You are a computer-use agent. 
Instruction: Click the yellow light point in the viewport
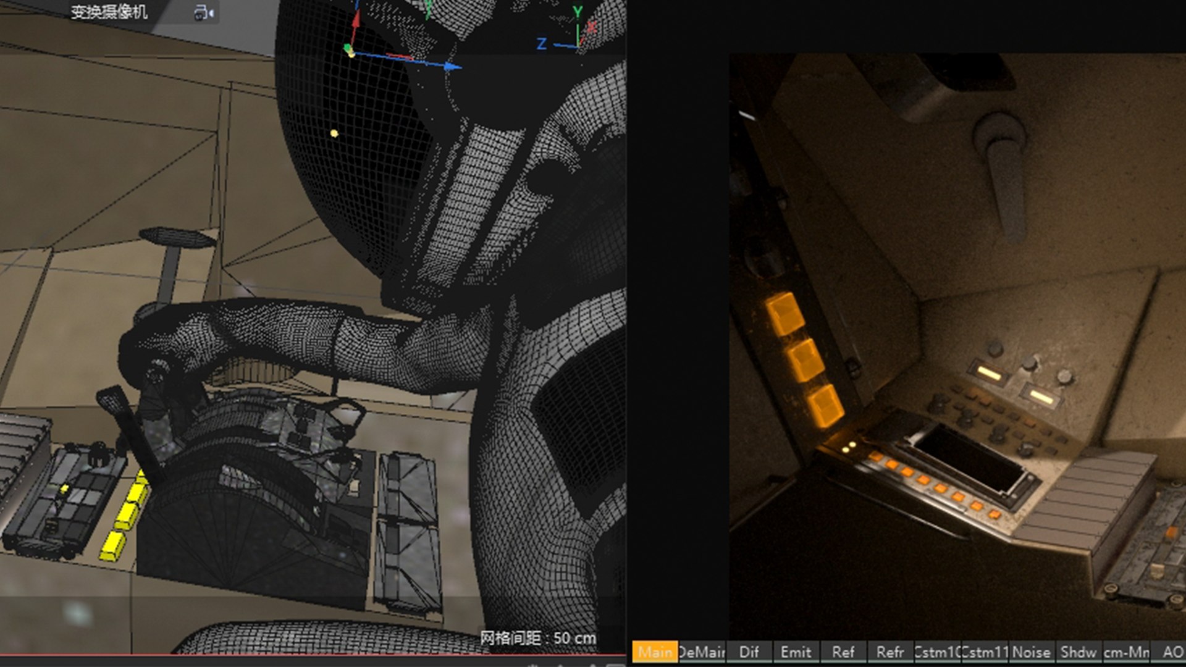tap(334, 133)
